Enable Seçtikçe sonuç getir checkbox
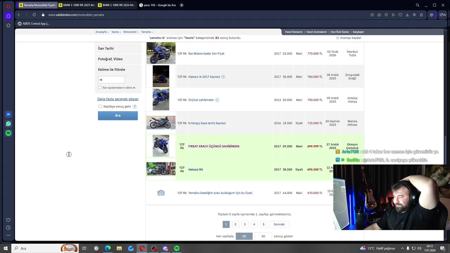The height and width of the screenshot is (253, 450). (100, 106)
